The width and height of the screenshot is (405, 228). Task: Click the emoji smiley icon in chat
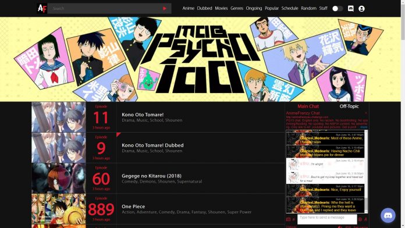[360, 219]
